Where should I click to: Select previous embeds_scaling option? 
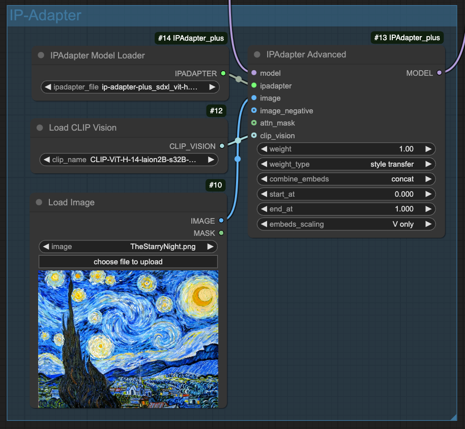pyautogui.click(x=264, y=224)
